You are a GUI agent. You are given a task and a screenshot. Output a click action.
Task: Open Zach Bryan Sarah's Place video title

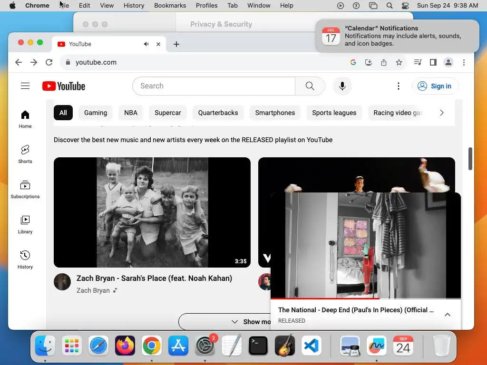pos(155,278)
